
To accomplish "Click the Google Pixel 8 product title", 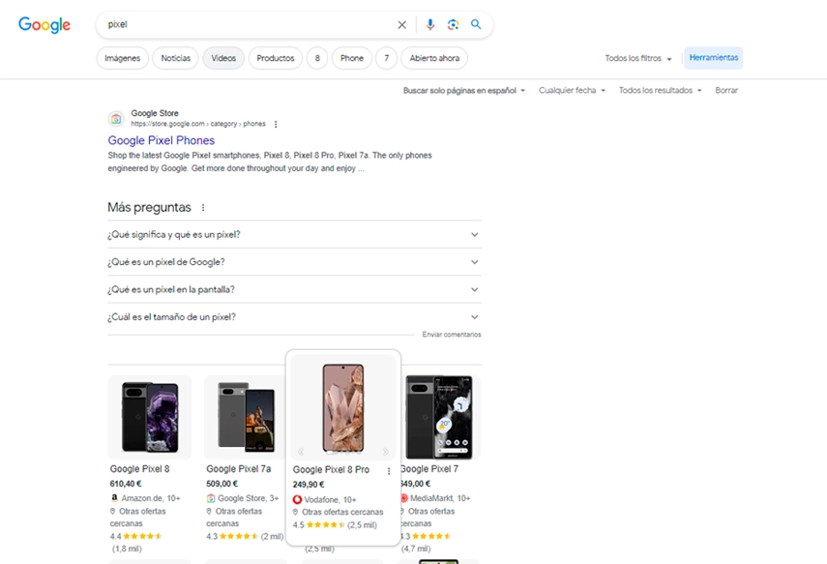I will tap(139, 469).
